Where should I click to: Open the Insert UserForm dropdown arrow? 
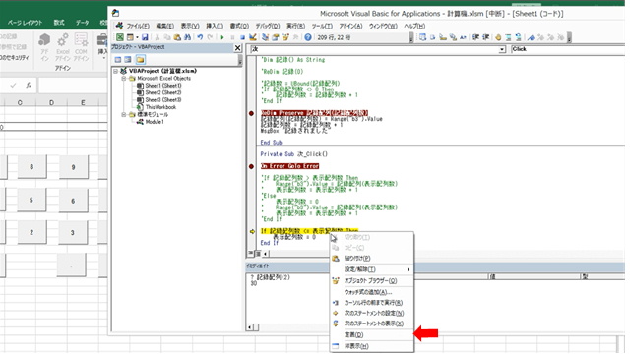pyautogui.click(x=137, y=37)
